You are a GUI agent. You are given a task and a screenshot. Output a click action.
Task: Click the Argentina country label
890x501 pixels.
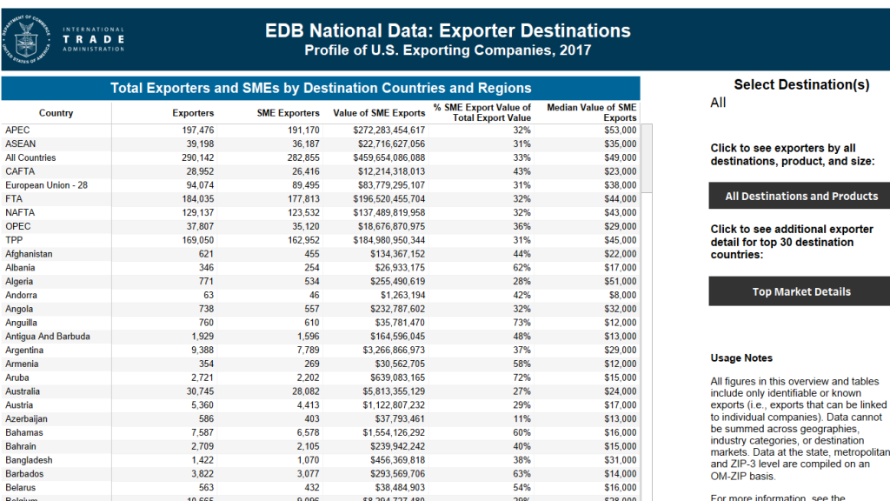[26, 351]
